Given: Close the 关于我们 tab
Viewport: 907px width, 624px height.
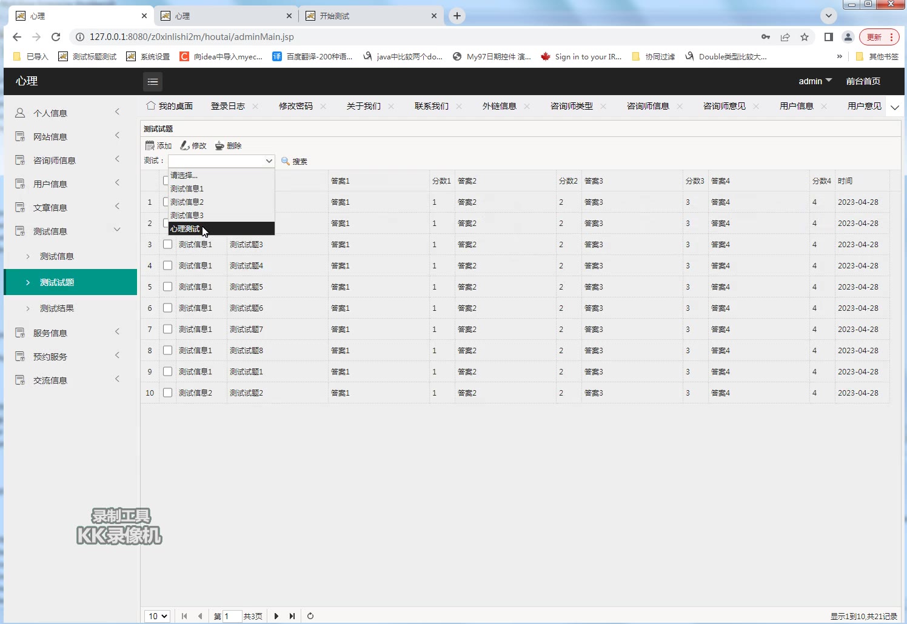Looking at the screenshot, I should click(x=391, y=107).
